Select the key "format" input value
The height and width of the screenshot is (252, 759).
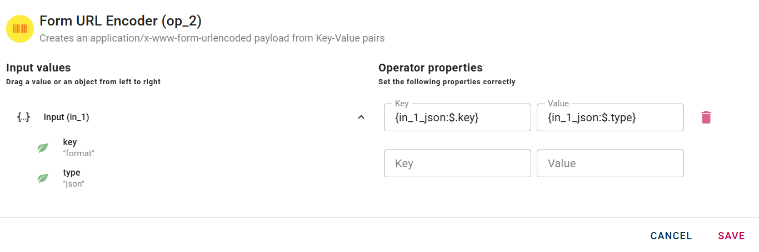(x=78, y=148)
